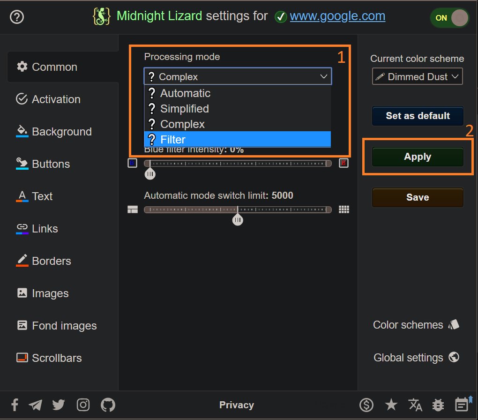This screenshot has width=478, height=420.
Task: Click the coarse grid icon left of limit slider
Action: 133,210
